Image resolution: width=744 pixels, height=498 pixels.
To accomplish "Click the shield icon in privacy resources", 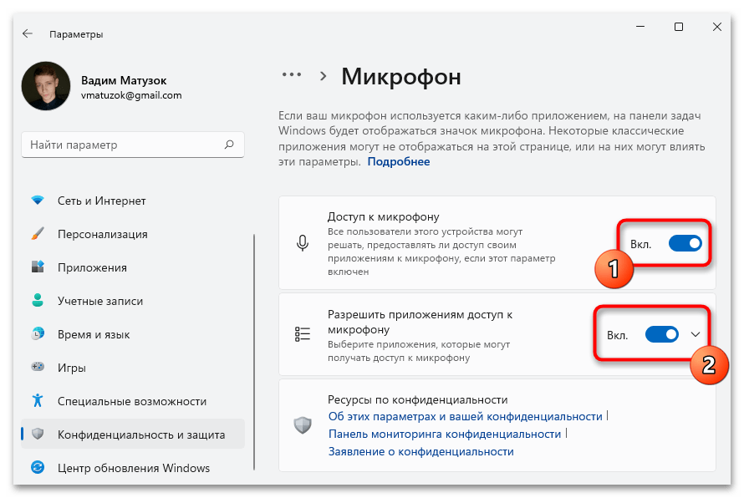I will (x=303, y=425).
